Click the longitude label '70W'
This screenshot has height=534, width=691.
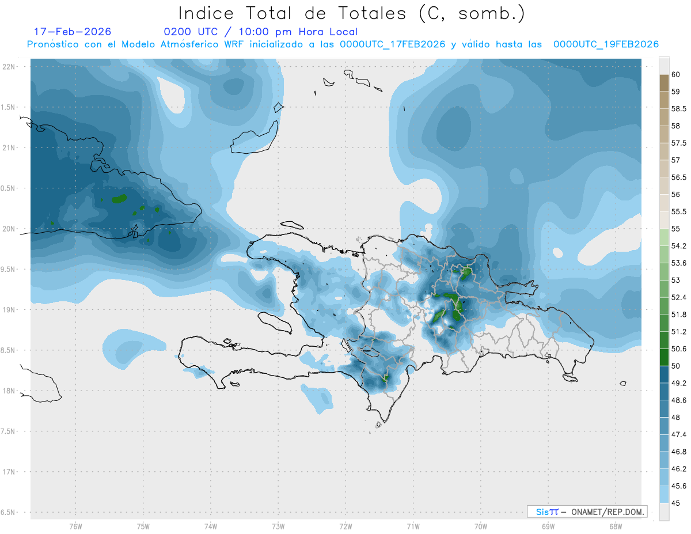(x=481, y=526)
